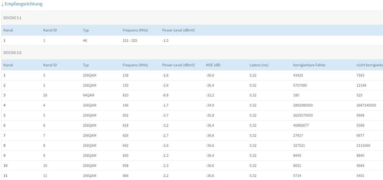Click frequency value 666
Screen dimensions: 383x180
pyautogui.click(x=125, y=175)
